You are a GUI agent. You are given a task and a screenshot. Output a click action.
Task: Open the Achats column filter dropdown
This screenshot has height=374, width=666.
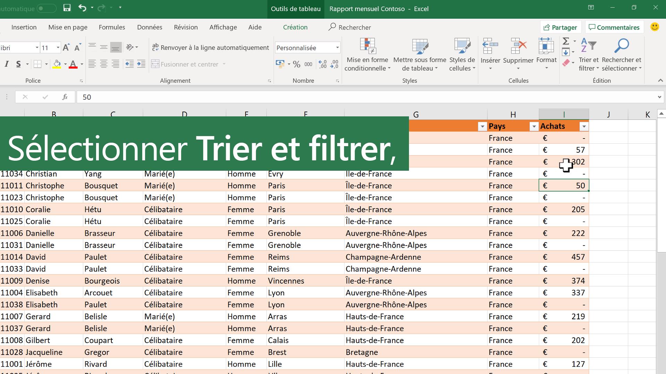[584, 126]
